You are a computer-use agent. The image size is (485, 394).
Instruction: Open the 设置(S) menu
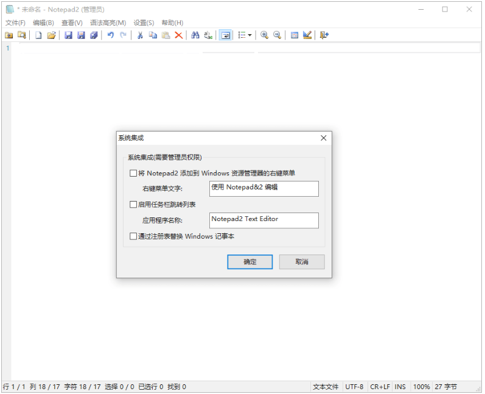pos(144,23)
